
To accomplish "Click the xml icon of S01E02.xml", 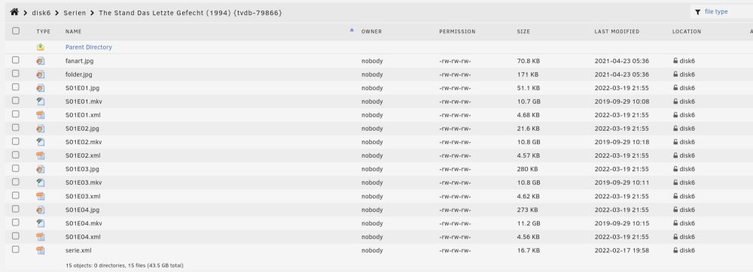I will 41,156.
